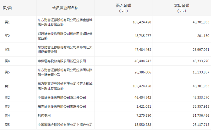Image resolution: width=212 pixels, height=130 pixels.
Task: Select the 卖4 row label
Action: [x=7, y=115]
